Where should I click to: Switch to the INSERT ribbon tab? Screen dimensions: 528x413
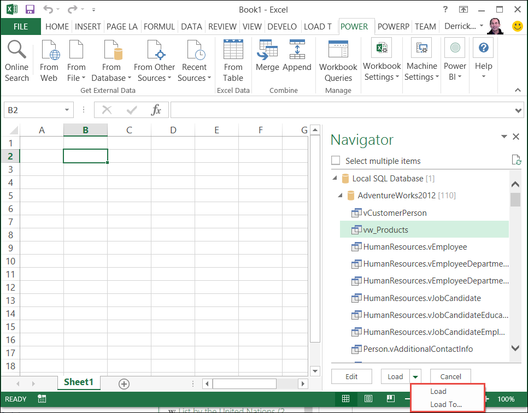click(x=87, y=26)
